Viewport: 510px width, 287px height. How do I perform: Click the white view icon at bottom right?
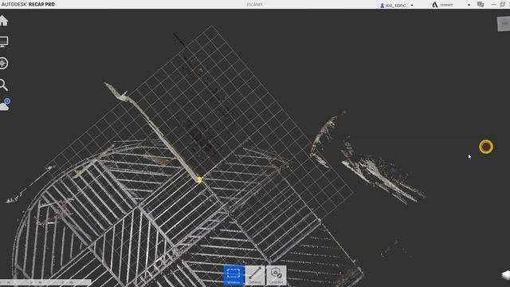coord(506,274)
